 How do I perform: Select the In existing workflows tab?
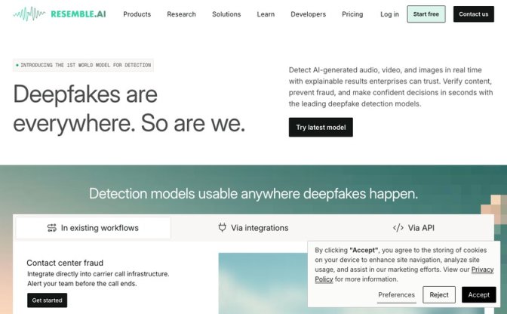click(x=93, y=228)
